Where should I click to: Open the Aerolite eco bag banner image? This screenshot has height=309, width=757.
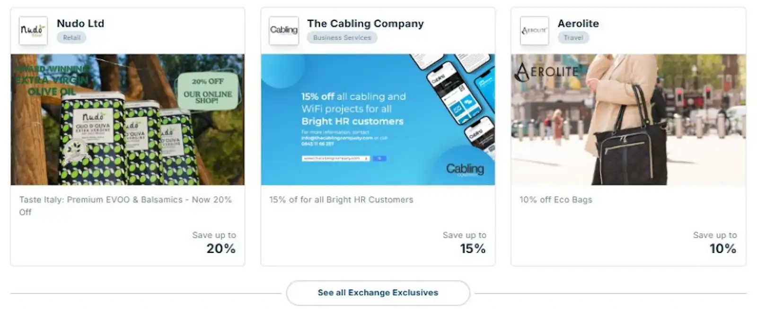628,119
